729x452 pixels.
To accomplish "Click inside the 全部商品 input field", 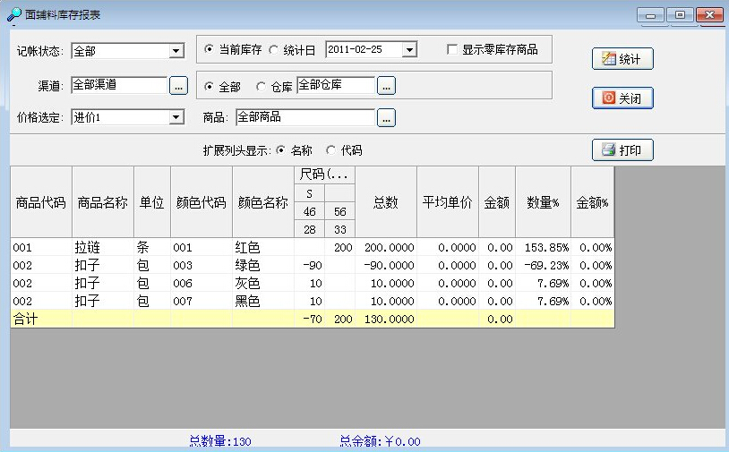I will tap(304, 117).
